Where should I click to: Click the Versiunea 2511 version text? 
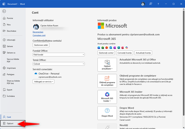click(x=142, y=117)
